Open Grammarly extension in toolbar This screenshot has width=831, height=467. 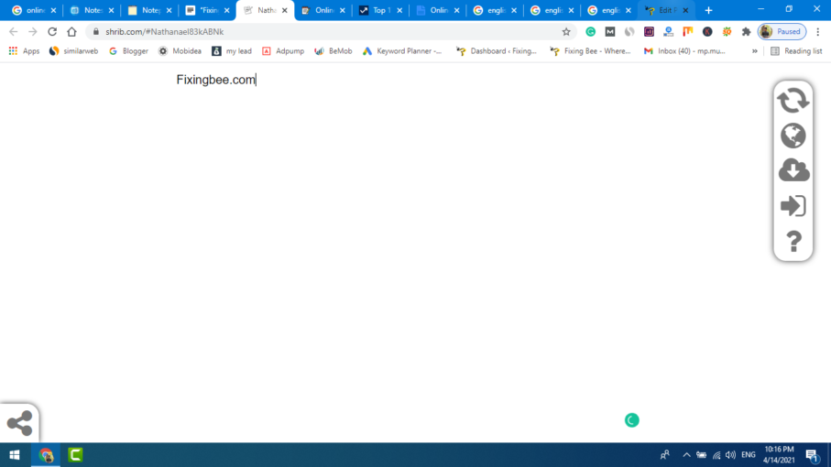pos(590,32)
